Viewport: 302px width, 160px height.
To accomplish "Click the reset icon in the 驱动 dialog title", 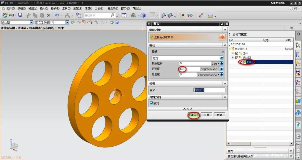I will (222, 24).
